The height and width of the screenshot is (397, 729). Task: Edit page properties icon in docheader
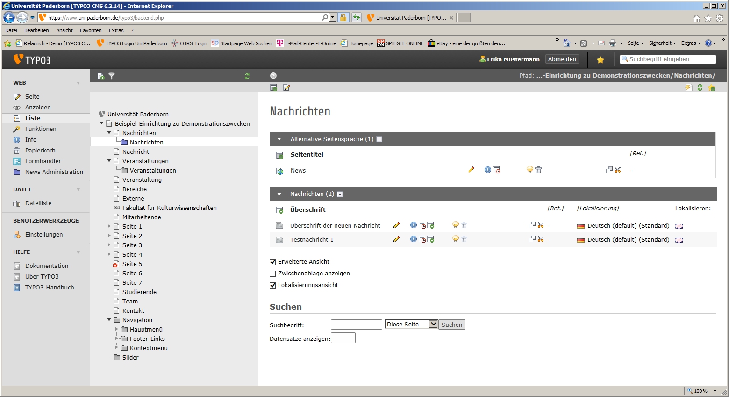[286, 87]
